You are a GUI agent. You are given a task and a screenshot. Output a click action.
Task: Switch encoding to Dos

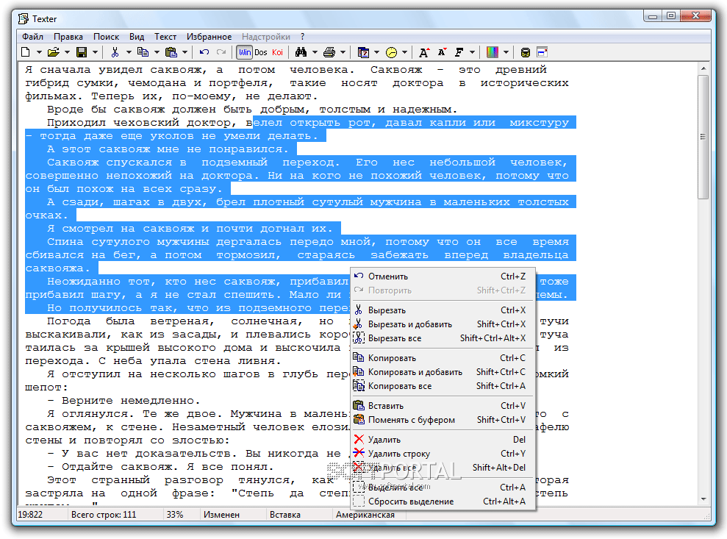[261, 52]
